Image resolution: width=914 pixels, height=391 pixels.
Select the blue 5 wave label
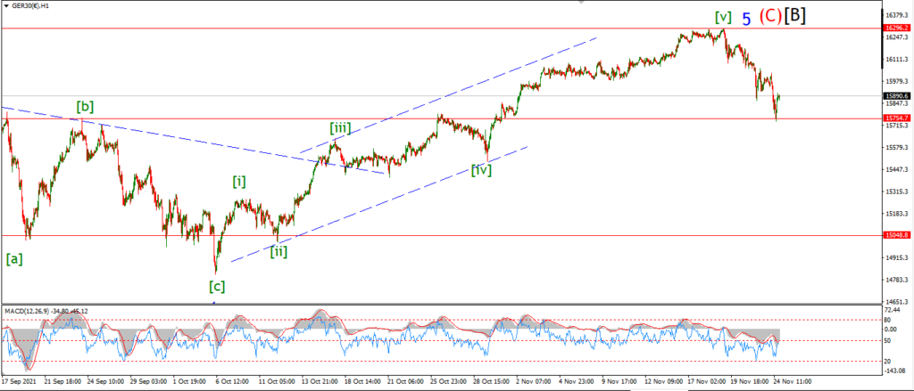pyautogui.click(x=747, y=20)
